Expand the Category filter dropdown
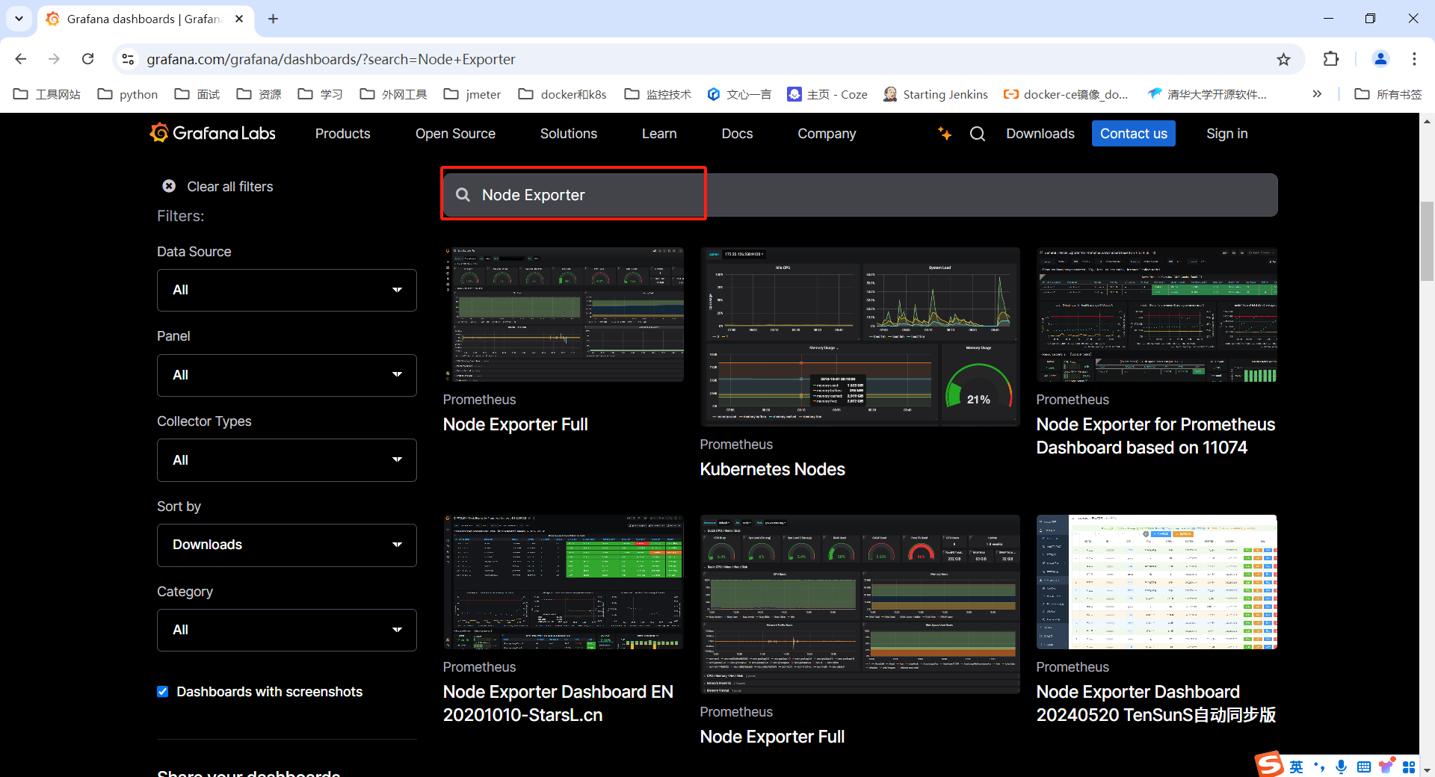1435x777 pixels. point(287,630)
